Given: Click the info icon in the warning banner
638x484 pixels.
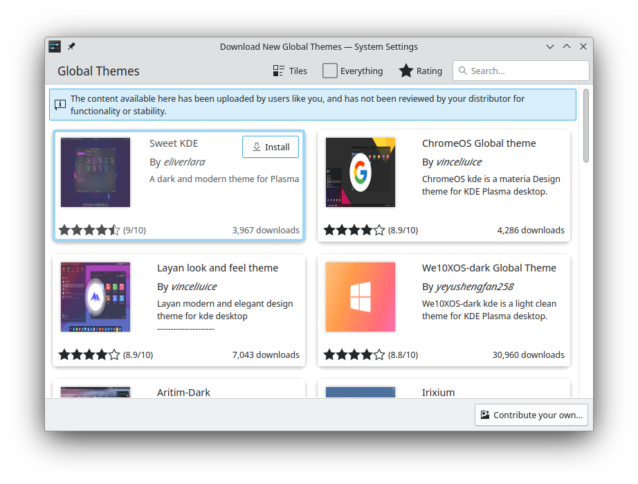Looking at the screenshot, I should click(60, 105).
